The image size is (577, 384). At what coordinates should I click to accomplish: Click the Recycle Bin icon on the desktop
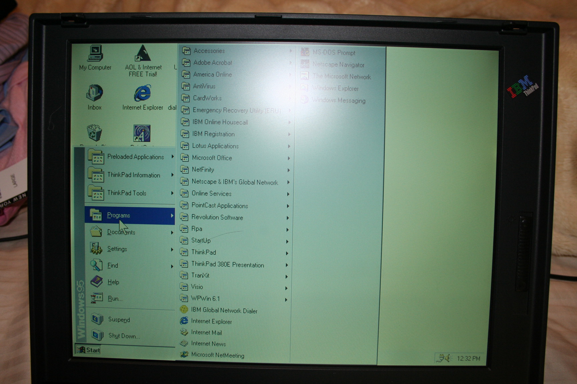(x=94, y=133)
